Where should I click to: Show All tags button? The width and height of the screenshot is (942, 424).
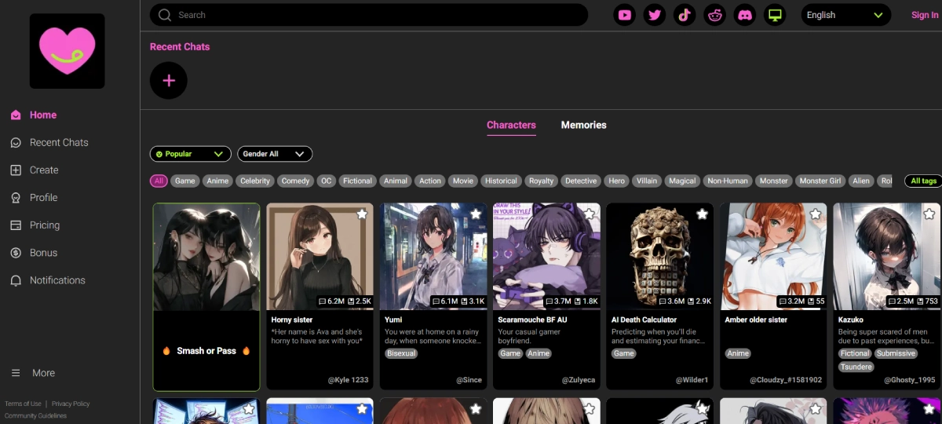tap(922, 181)
